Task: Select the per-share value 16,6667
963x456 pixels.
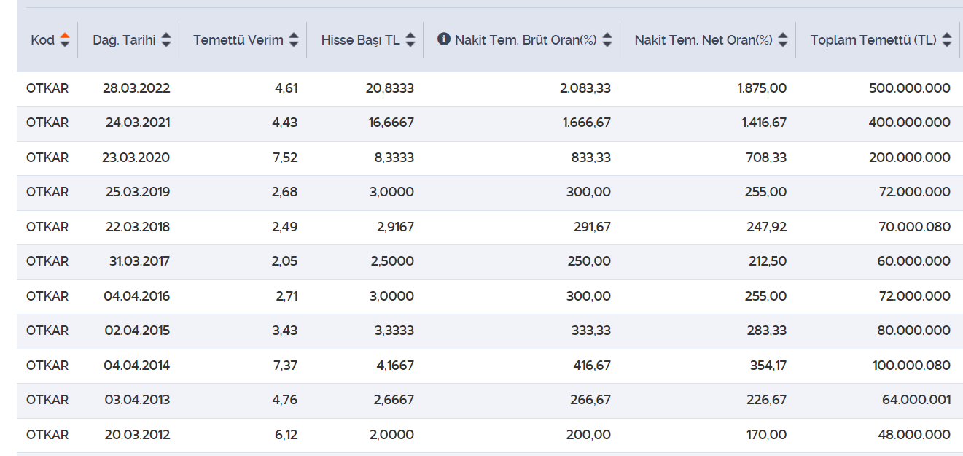Action: point(391,123)
